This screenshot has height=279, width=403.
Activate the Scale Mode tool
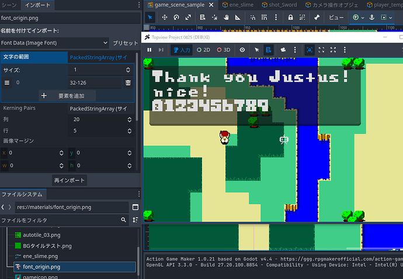[x=188, y=18]
